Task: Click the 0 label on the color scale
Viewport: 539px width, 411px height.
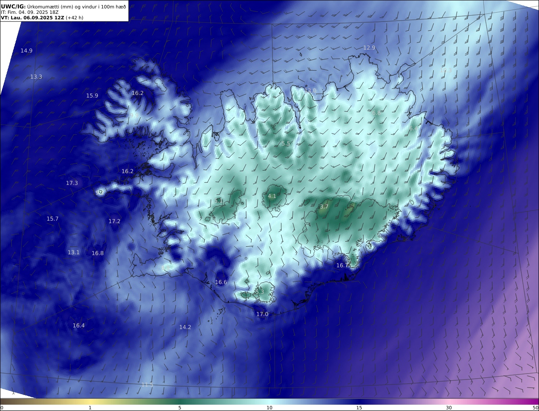Action: point(2,408)
